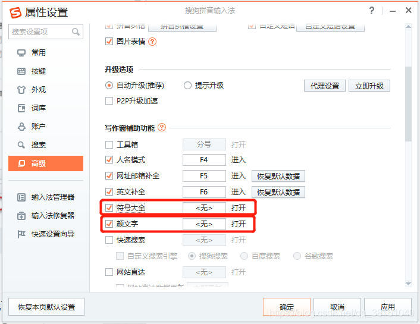Select the 高级 settings page
Image resolution: width=420 pixels, height=324 pixels.
tap(46, 163)
